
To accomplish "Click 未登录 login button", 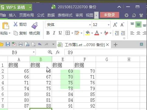I will [x=109, y=15].
